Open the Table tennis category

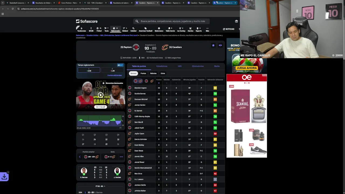click(x=170, y=29)
